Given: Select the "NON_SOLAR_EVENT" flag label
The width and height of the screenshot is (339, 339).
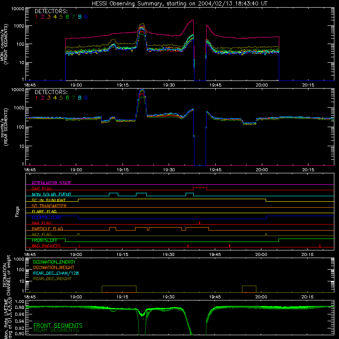Looking at the screenshot, I should tap(51, 195).
